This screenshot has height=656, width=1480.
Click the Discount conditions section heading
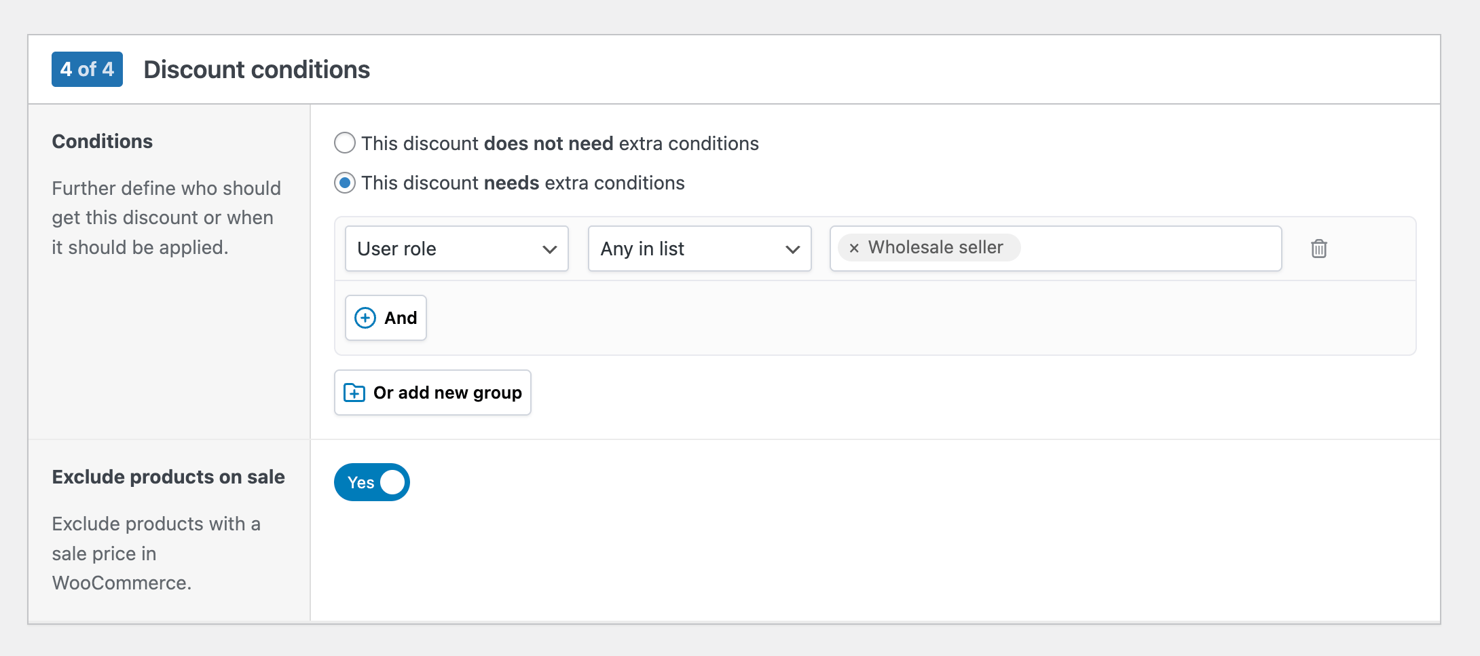[x=257, y=69]
